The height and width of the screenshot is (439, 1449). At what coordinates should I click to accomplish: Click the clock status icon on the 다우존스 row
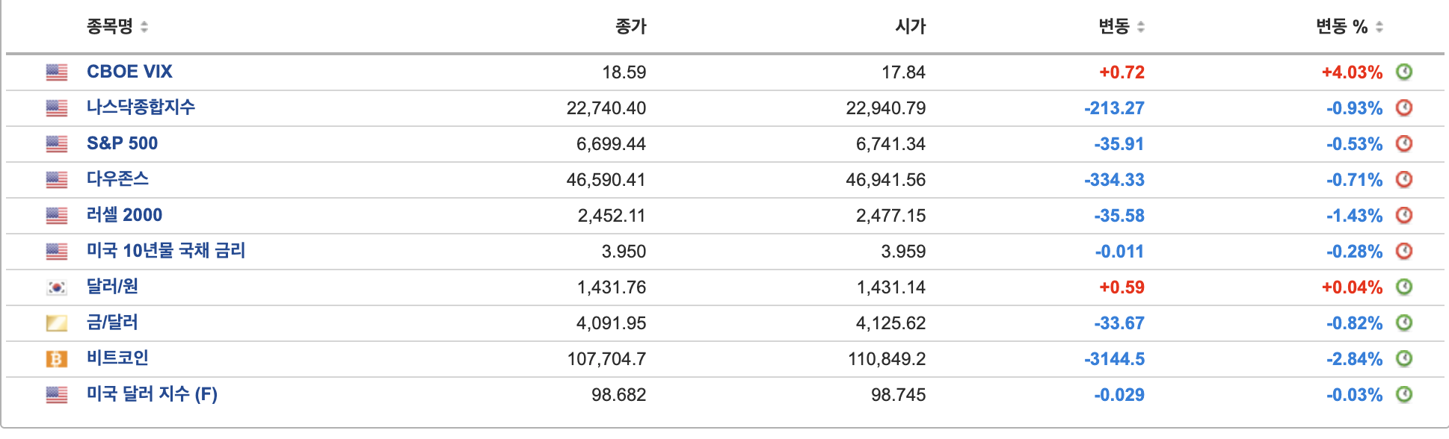(x=1406, y=179)
